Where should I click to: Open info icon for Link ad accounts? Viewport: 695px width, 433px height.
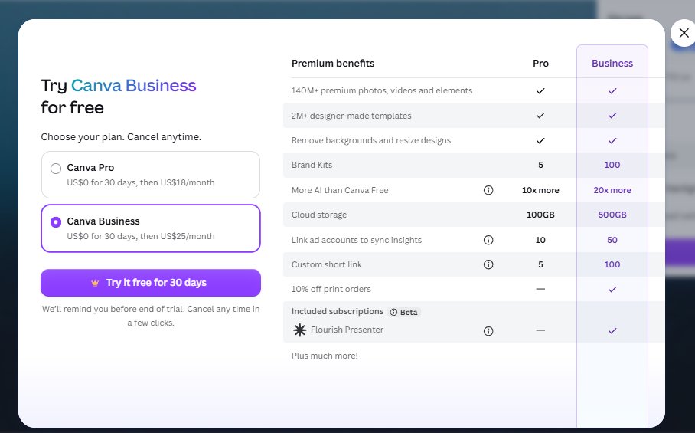(488, 240)
